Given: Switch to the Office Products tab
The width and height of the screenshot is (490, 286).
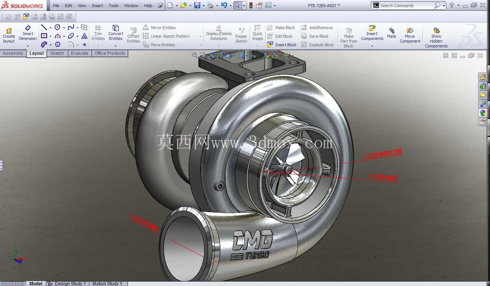Looking at the screenshot, I should [110, 53].
